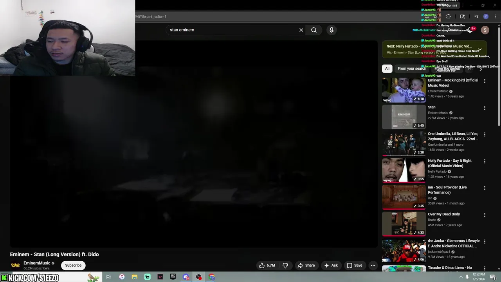501x282 pixels.
Task: Open the Chrome extensions puzzle icon
Action: 449,16
